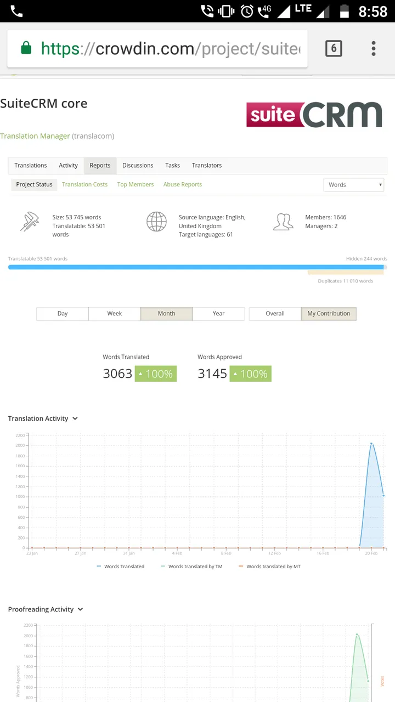
Task: Open the Translation Costs report
Action: pos(84,184)
